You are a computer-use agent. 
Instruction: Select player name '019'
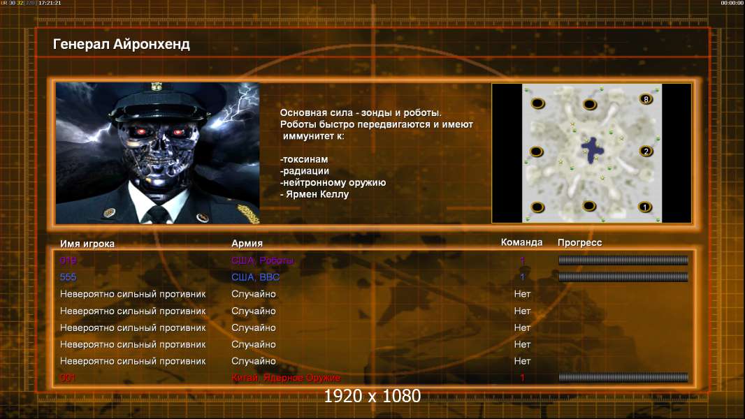coord(68,260)
